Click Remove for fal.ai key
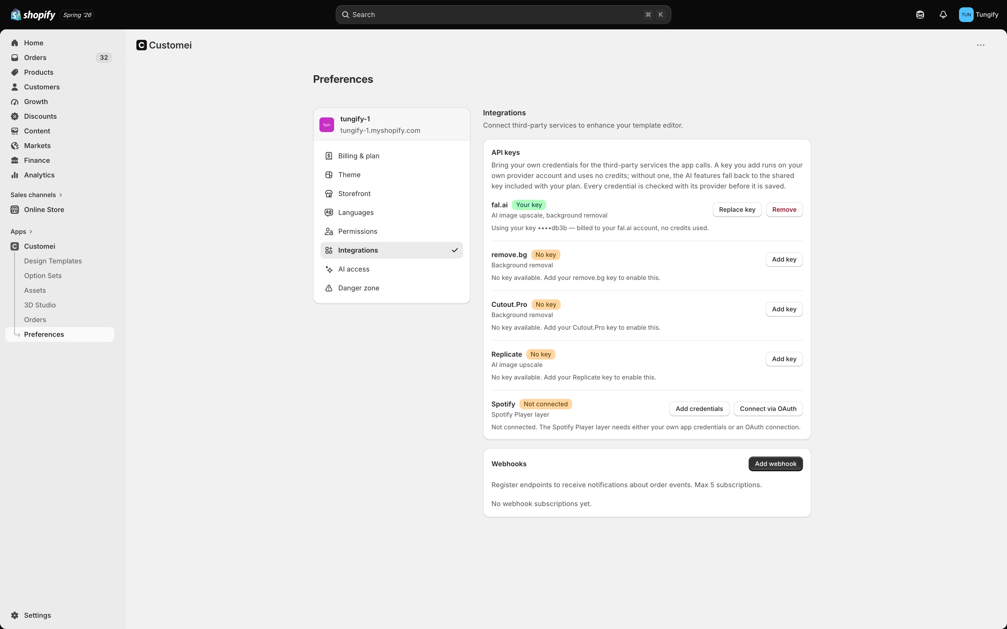 click(784, 210)
